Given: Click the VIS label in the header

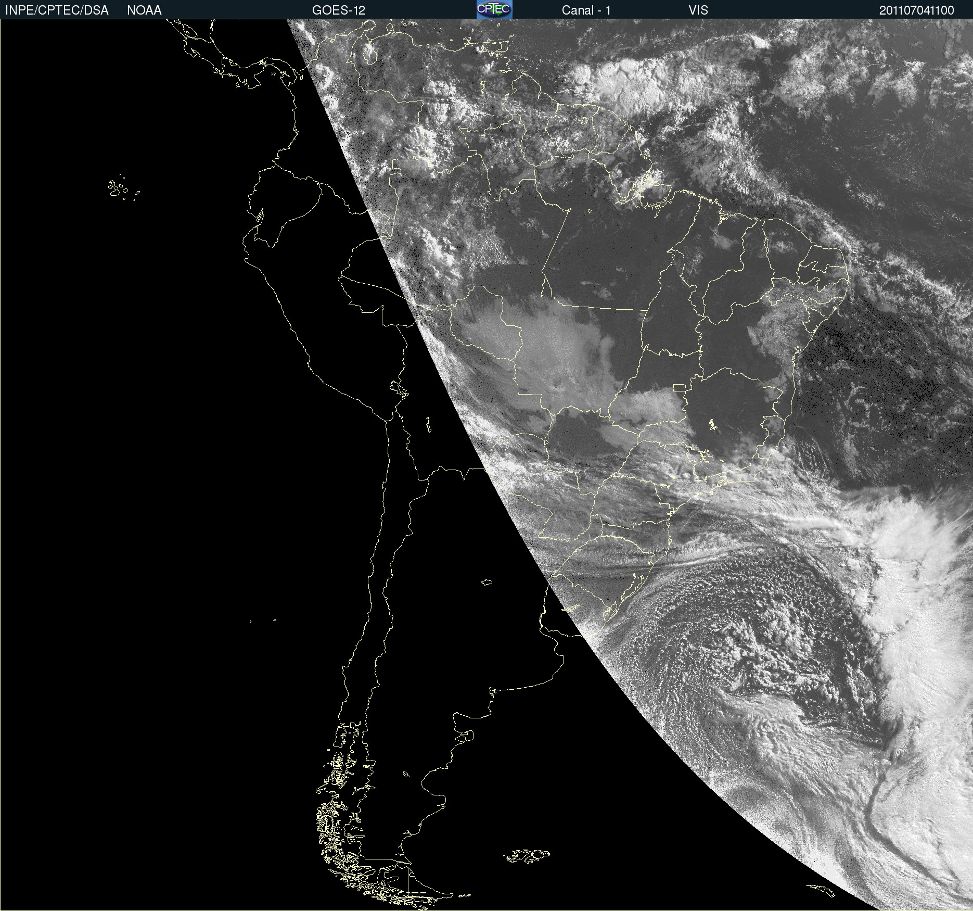Looking at the screenshot, I should tap(698, 10).
